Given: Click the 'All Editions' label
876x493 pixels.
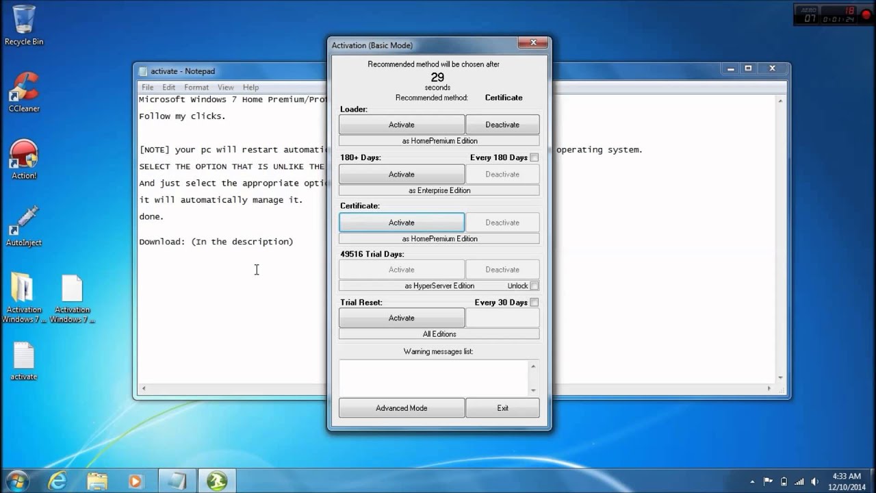Looking at the screenshot, I should (x=439, y=334).
